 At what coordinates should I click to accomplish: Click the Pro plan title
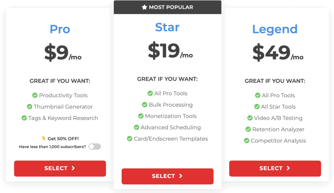pos(60,29)
